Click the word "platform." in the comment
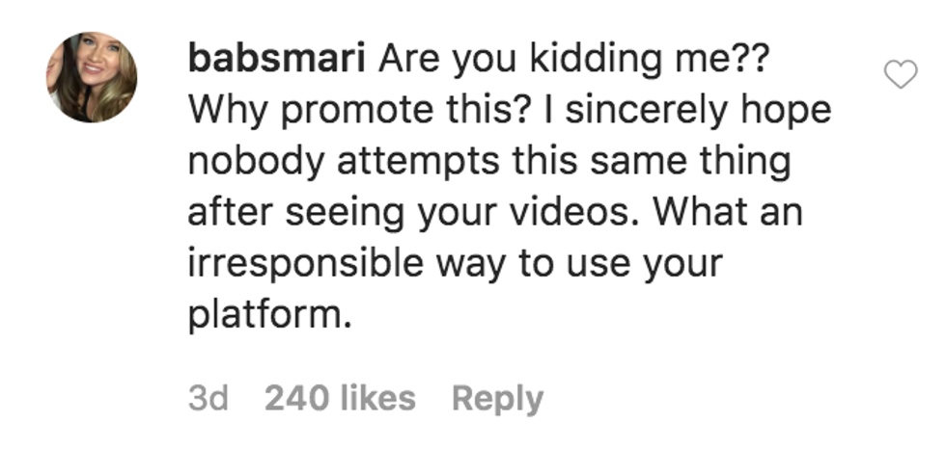This screenshot has height=449, width=946. coord(265,315)
